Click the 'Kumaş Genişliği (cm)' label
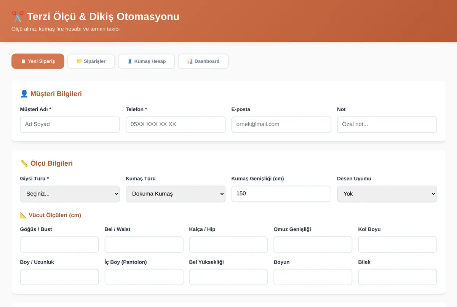Image resolution: width=457 pixels, height=307 pixels. pos(257,179)
